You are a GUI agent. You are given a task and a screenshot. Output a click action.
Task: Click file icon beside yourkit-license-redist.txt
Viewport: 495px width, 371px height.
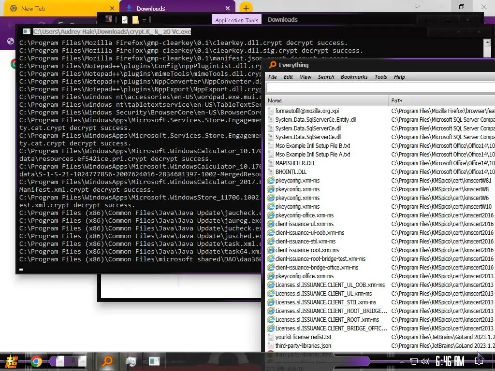click(271, 337)
